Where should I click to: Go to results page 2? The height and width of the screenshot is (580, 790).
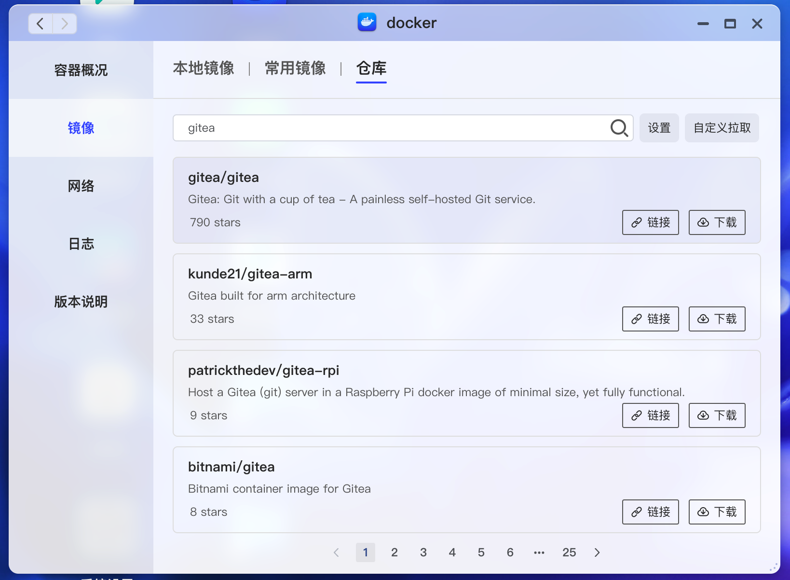point(395,552)
